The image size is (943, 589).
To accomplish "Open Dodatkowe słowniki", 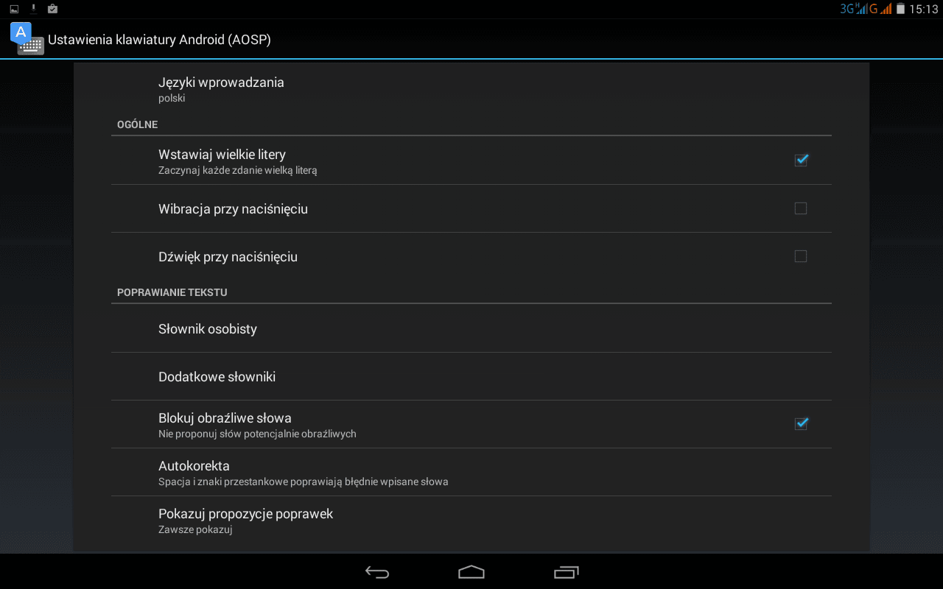I will (471, 377).
